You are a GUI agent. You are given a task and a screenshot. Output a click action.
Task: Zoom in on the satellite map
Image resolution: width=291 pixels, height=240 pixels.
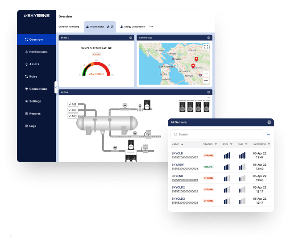coord(206,74)
